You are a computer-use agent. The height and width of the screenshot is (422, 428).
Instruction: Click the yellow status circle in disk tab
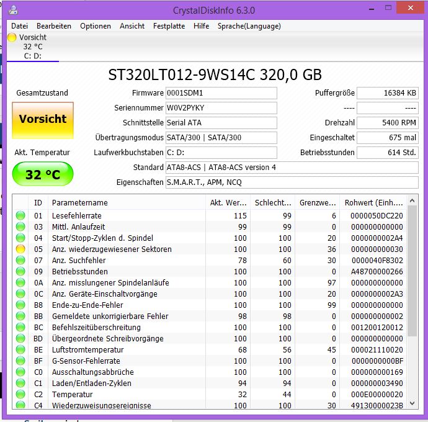[12, 37]
